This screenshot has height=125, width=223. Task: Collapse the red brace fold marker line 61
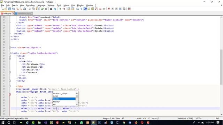[10, 94]
